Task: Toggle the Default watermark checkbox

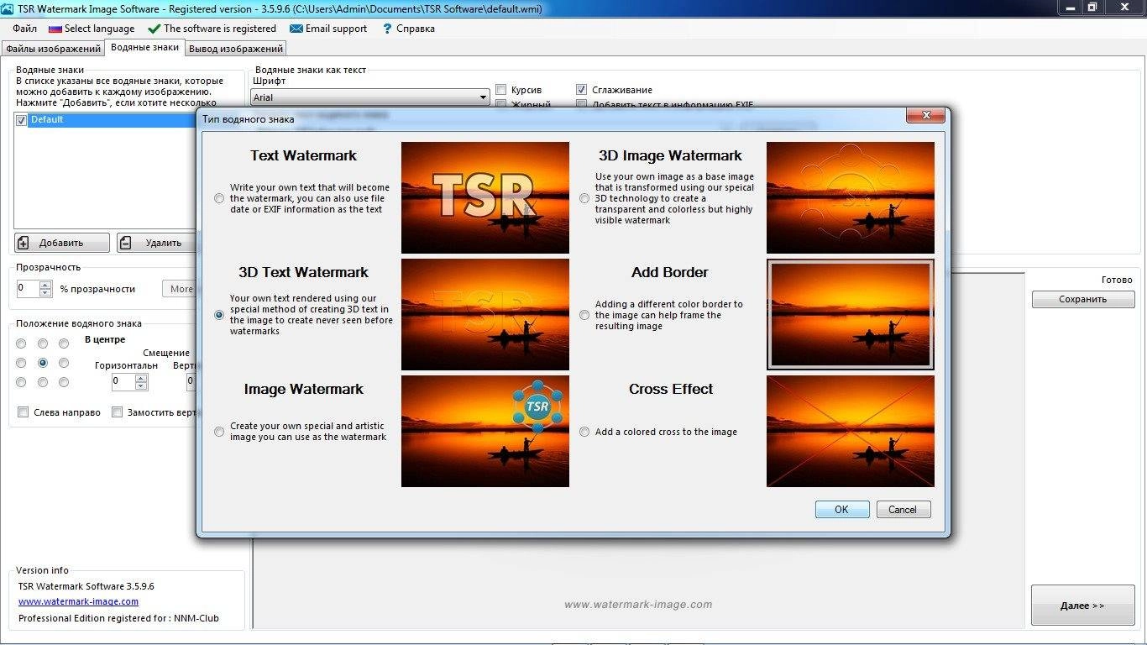Action: (x=22, y=120)
